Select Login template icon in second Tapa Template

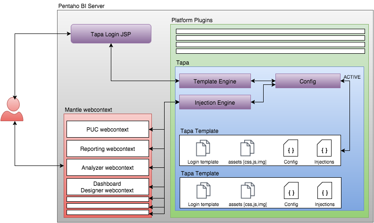pyautogui.click(x=203, y=190)
